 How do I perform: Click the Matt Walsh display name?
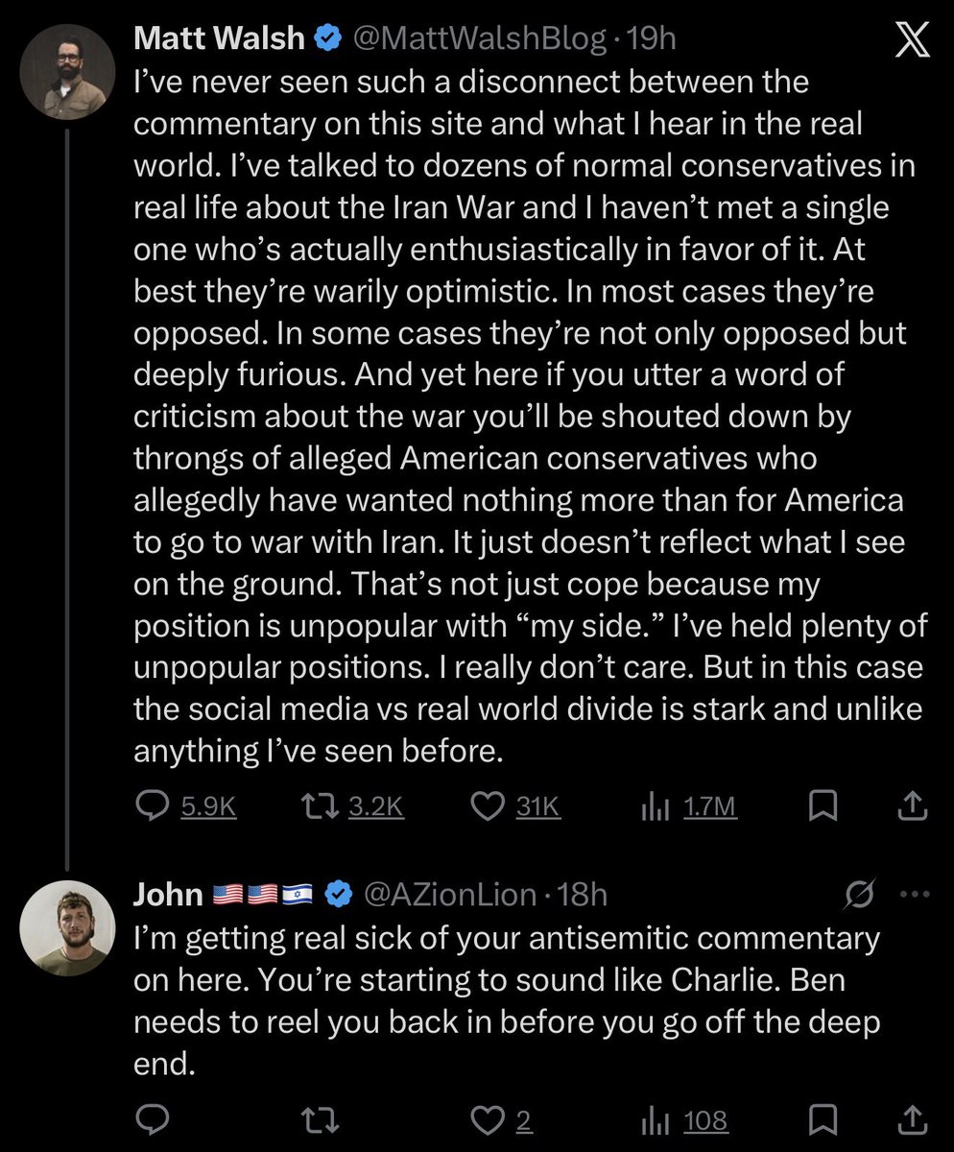[x=220, y=38]
